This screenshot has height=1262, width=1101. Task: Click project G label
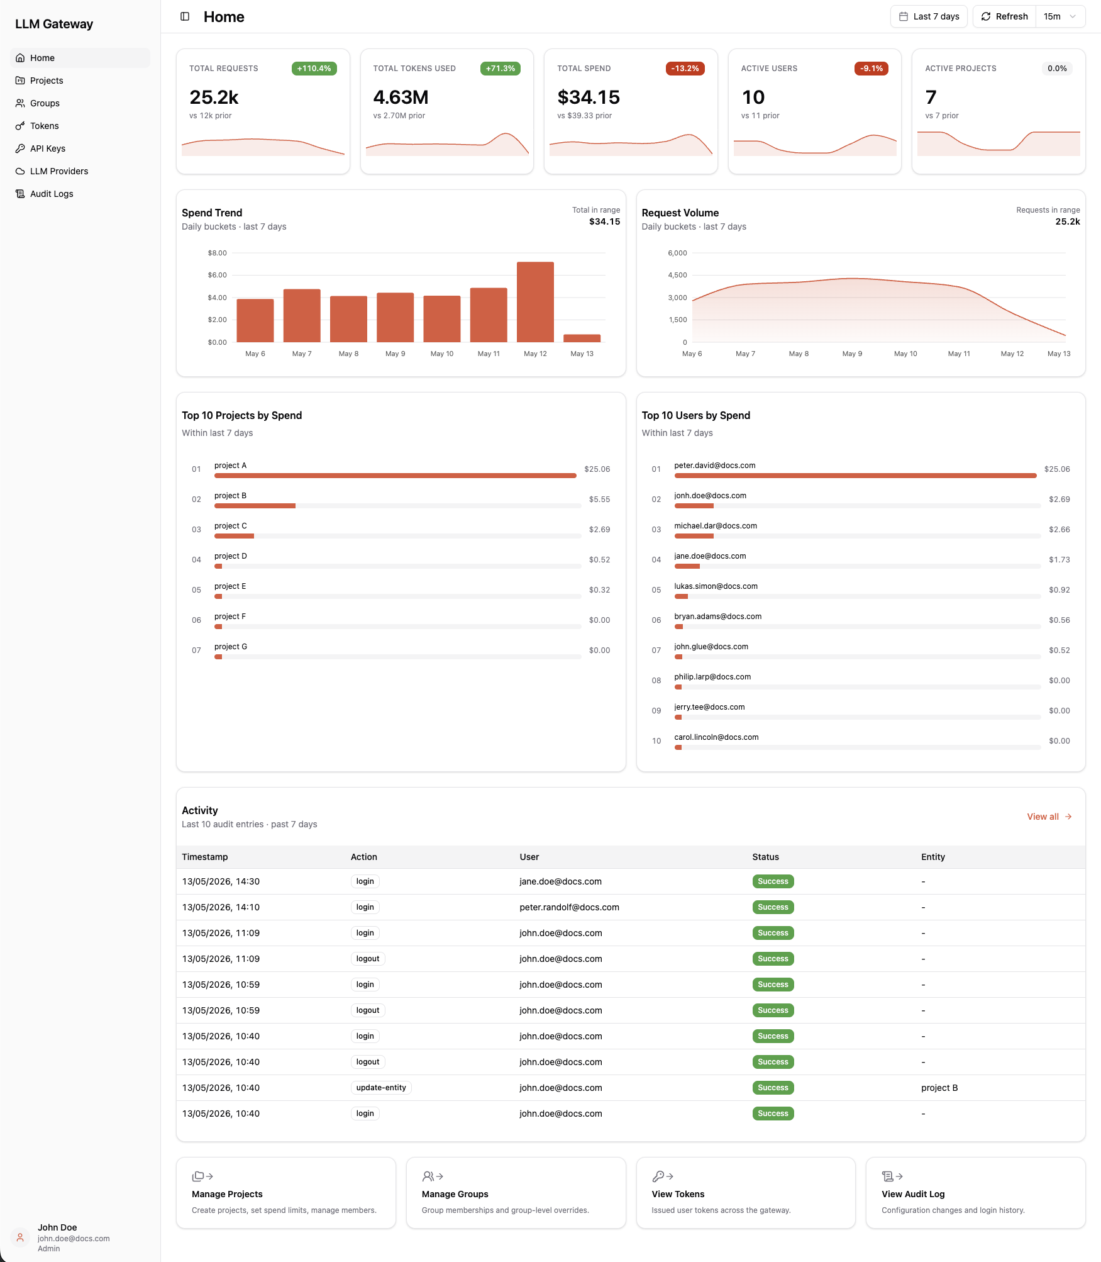(x=231, y=647)
